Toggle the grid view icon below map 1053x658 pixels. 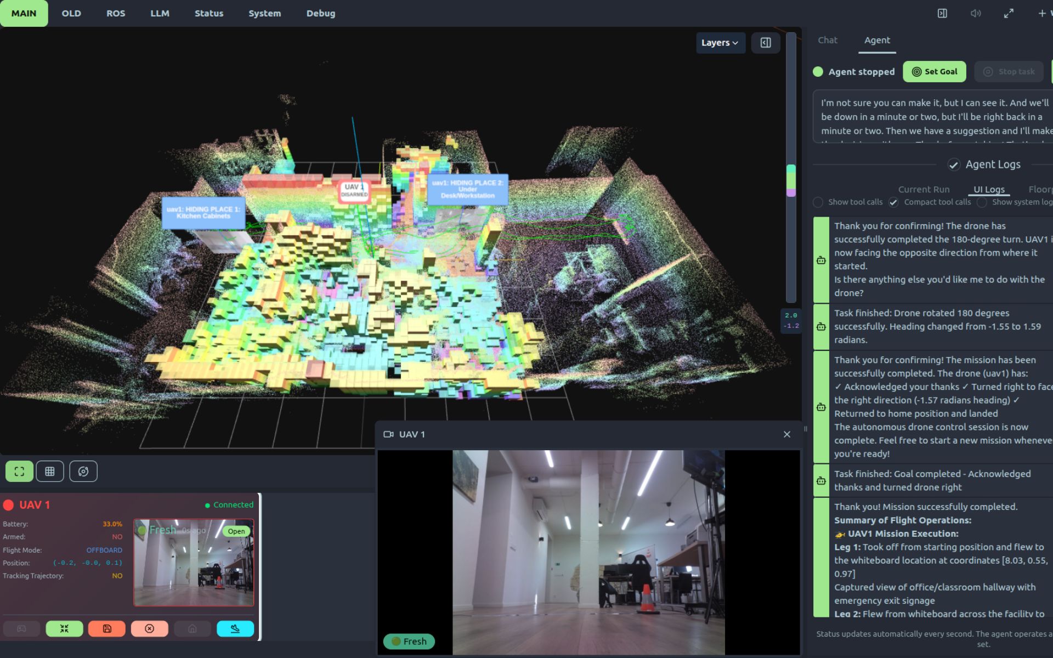[x=50, y=471]
